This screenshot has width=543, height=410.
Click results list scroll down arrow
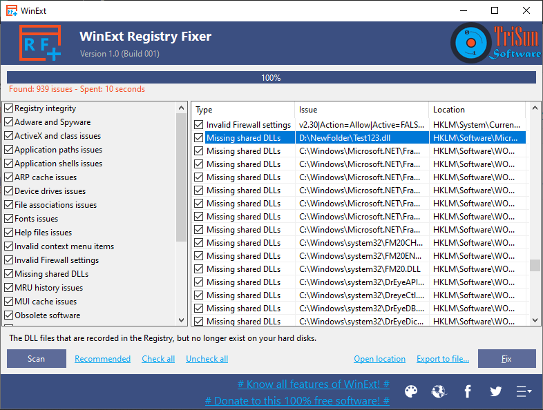coord(535,320)
